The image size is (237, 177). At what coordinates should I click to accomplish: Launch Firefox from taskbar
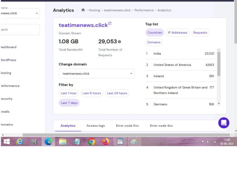[106, 142]
